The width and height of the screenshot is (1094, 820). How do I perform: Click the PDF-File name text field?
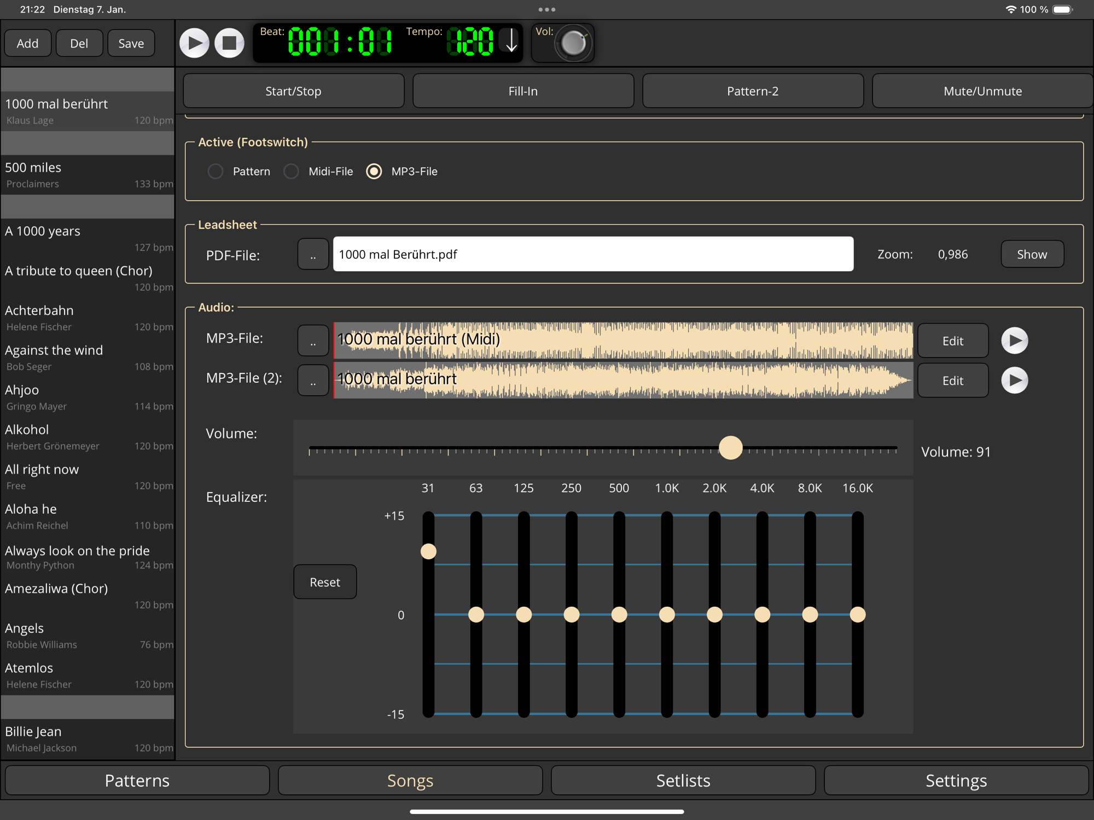(x=593, y=255)
